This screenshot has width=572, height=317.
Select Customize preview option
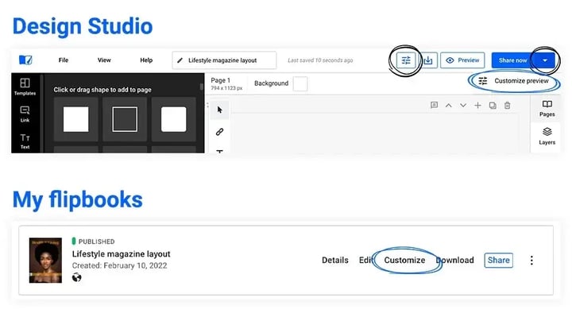pyautogui.click(x=514, y=81)
